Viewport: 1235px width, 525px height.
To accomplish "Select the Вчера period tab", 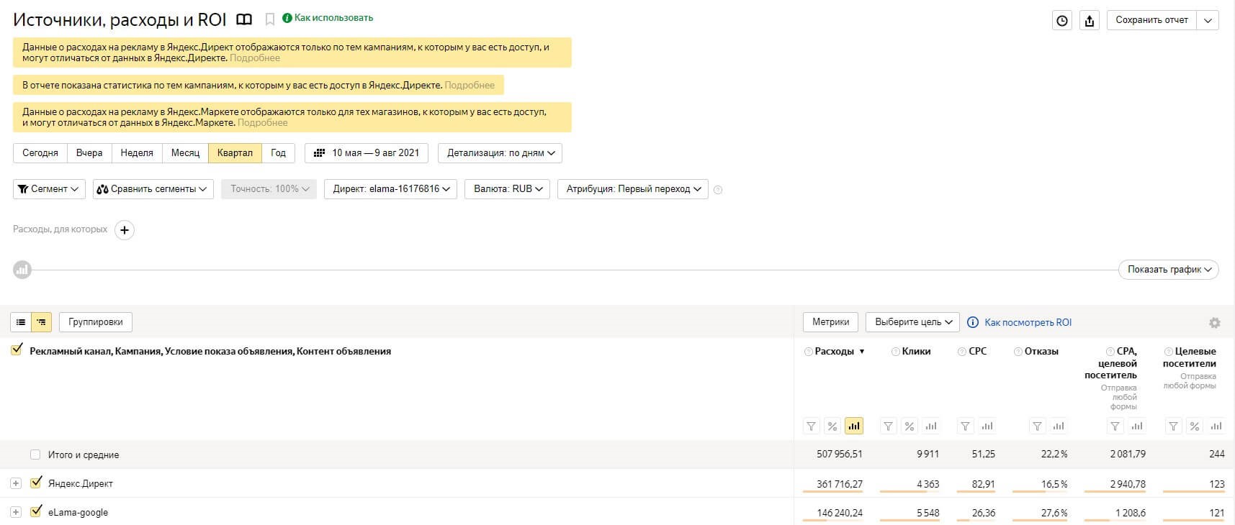I will click(x=89, y=153).
